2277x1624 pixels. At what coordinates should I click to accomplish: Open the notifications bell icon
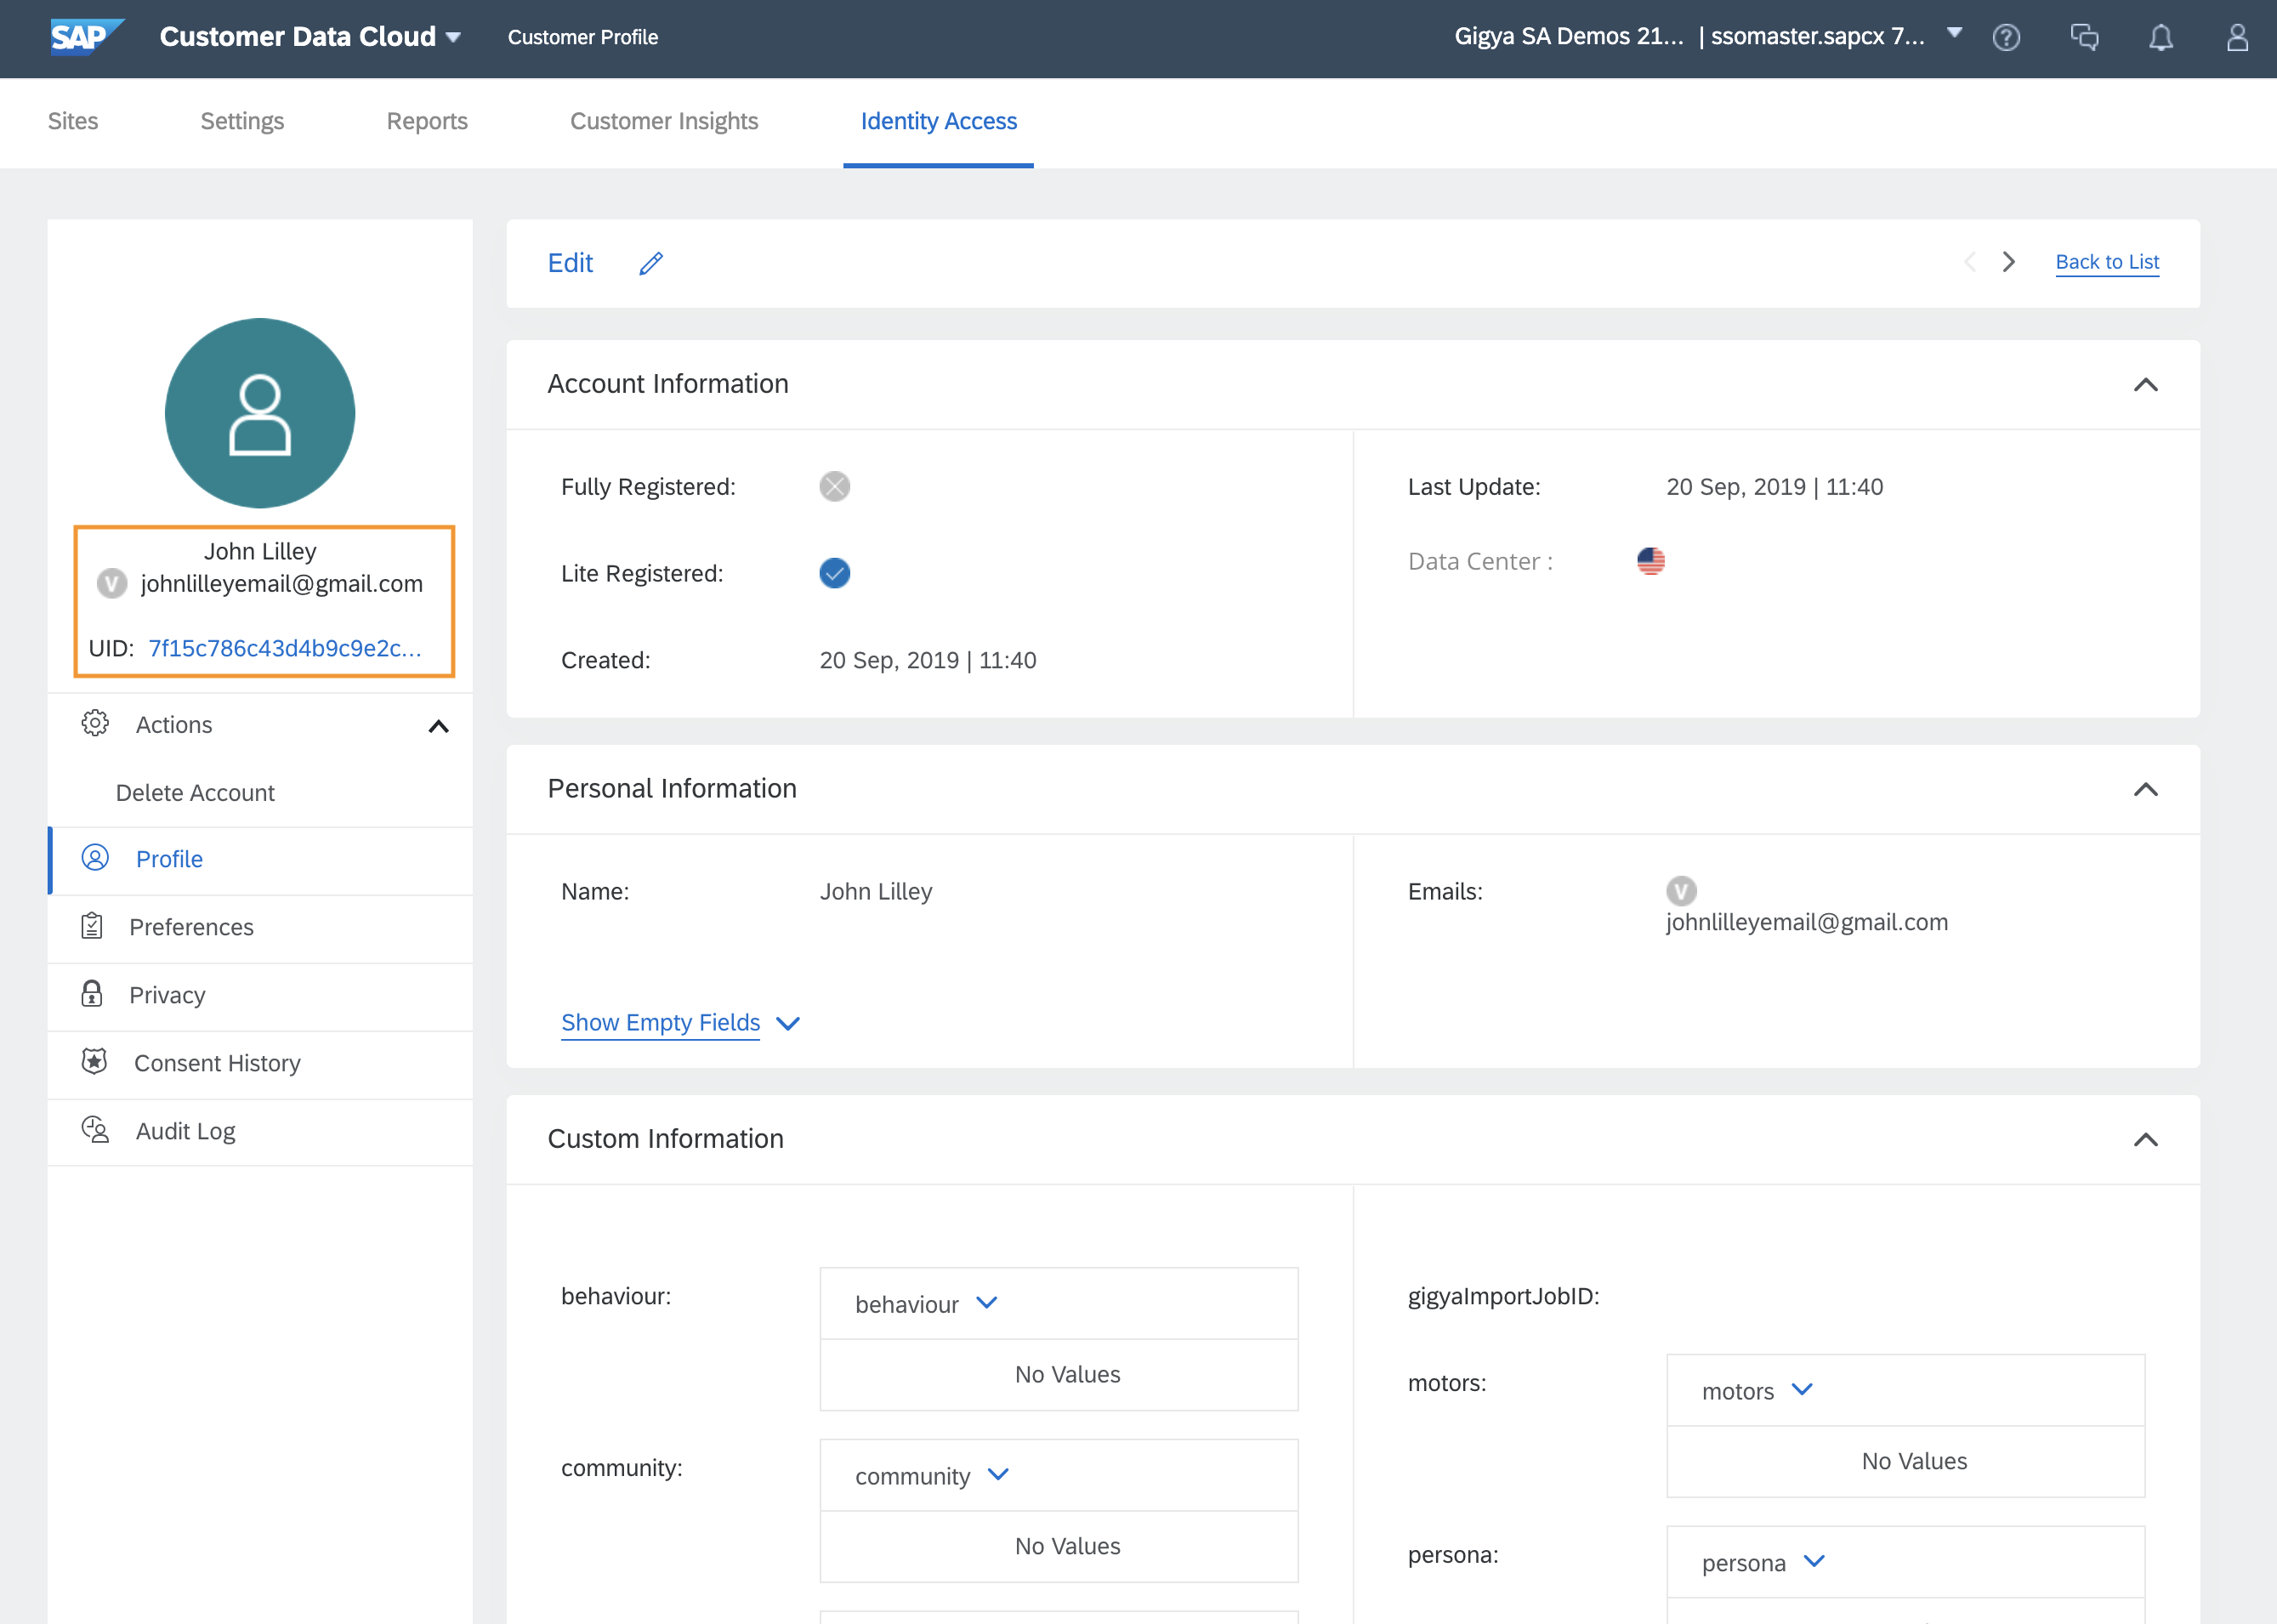(2160, 38)
